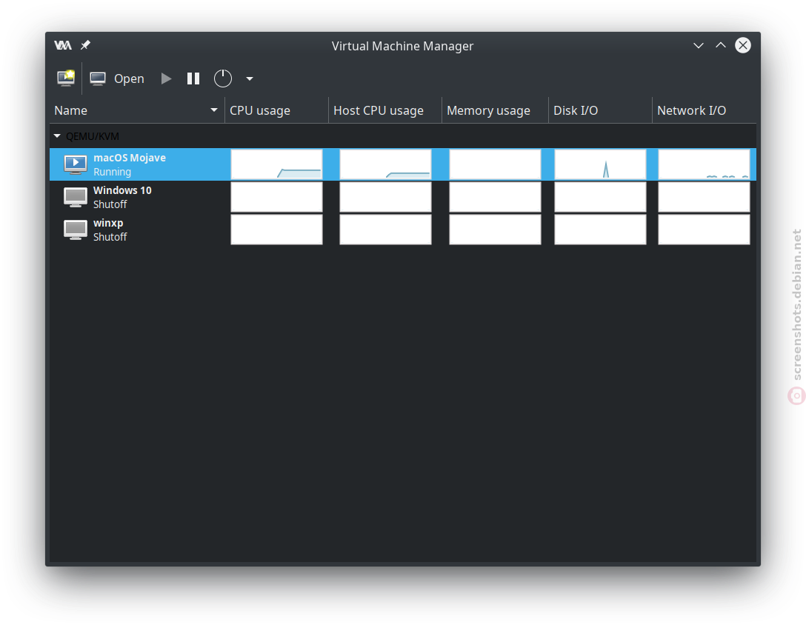This screenshot has width=806, height=625.
Task: Click the Windows 10 Disk I/O graph
Action: [600, 197]
